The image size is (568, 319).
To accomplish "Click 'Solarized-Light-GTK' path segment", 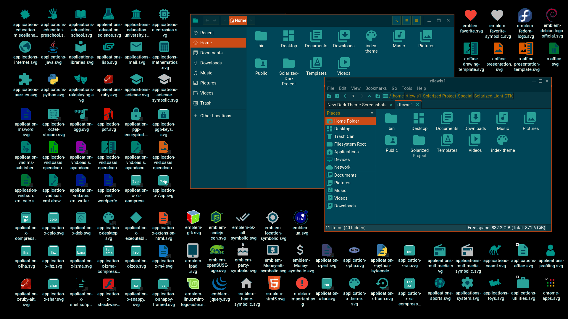I will tap(493, 96).
